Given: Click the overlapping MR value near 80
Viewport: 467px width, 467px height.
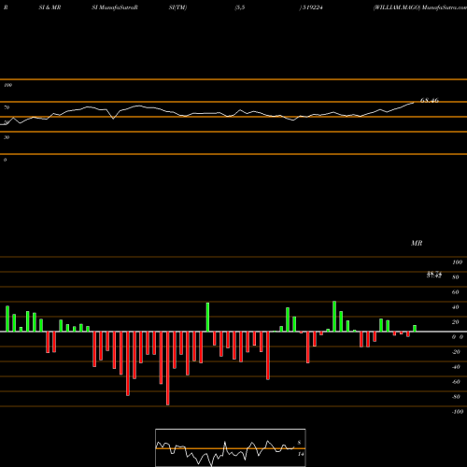Looking at the screenshot, I should (x=434, y=275).
